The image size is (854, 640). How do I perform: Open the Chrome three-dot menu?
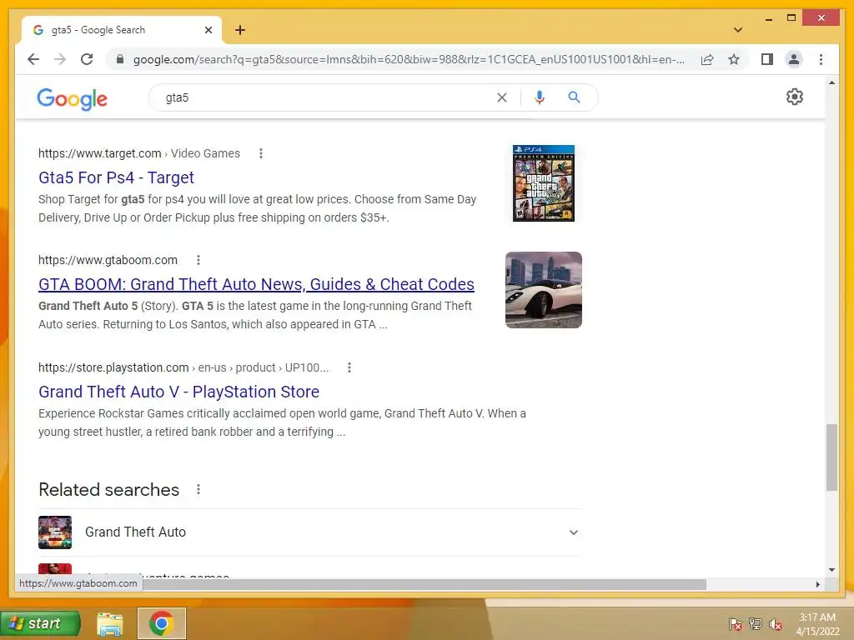point(821,59)
